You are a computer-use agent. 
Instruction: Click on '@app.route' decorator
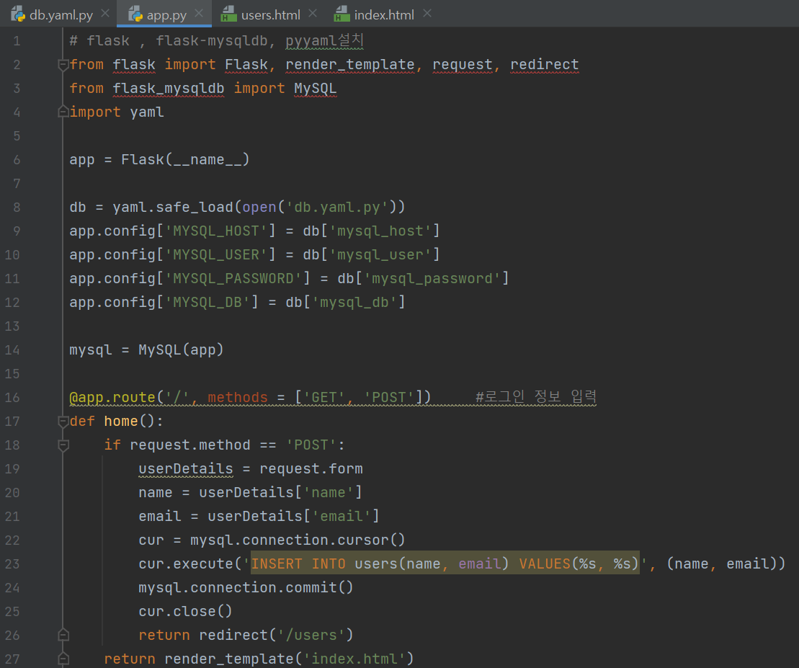(112, 398)
